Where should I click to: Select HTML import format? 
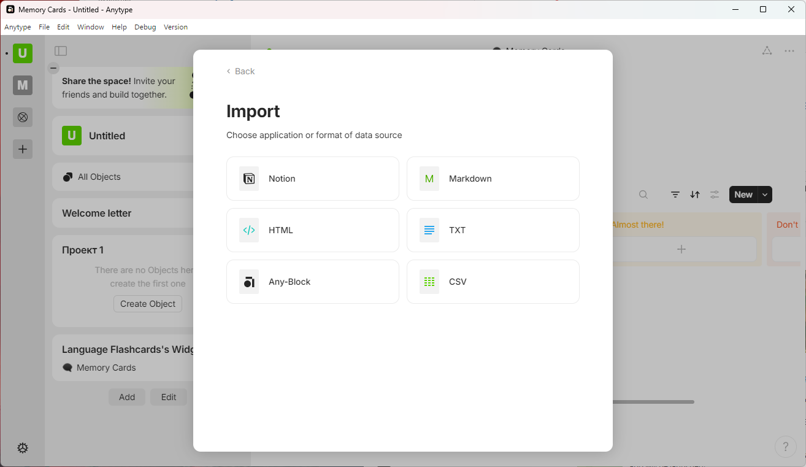point(312,230)
